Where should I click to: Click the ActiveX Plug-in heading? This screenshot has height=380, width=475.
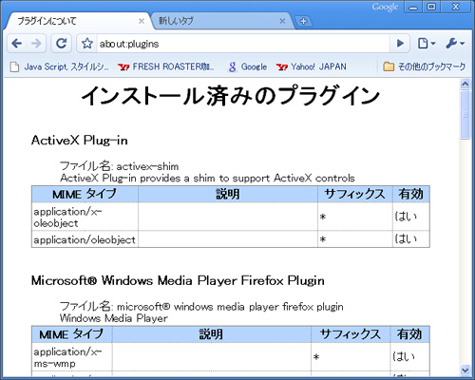click(x=80, y=140)
